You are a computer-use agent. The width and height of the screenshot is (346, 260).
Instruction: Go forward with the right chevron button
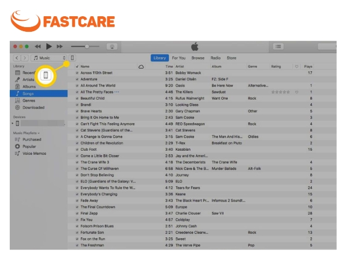(x=25, y=58)
